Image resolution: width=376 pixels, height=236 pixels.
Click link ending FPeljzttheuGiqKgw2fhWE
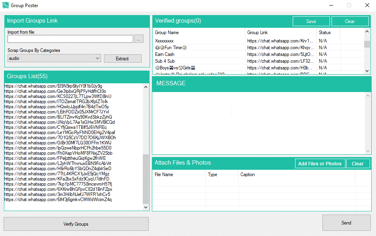coord(55,158)
